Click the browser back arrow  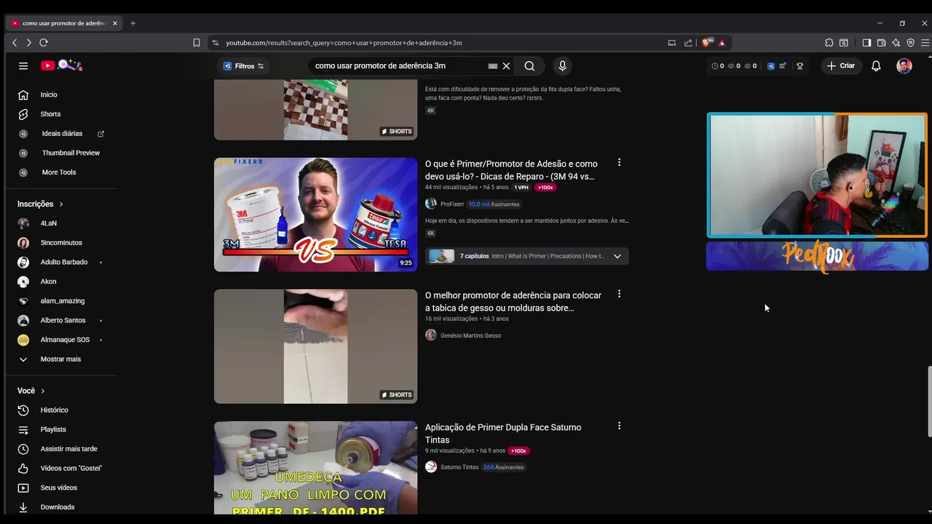[x=15, y=43]
